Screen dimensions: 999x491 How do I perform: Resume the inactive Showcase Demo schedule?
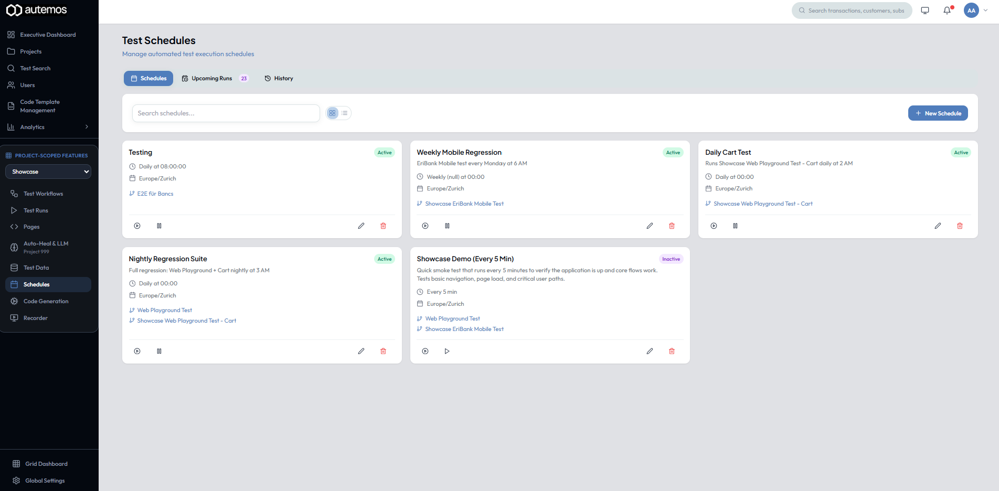pos(447,351)
